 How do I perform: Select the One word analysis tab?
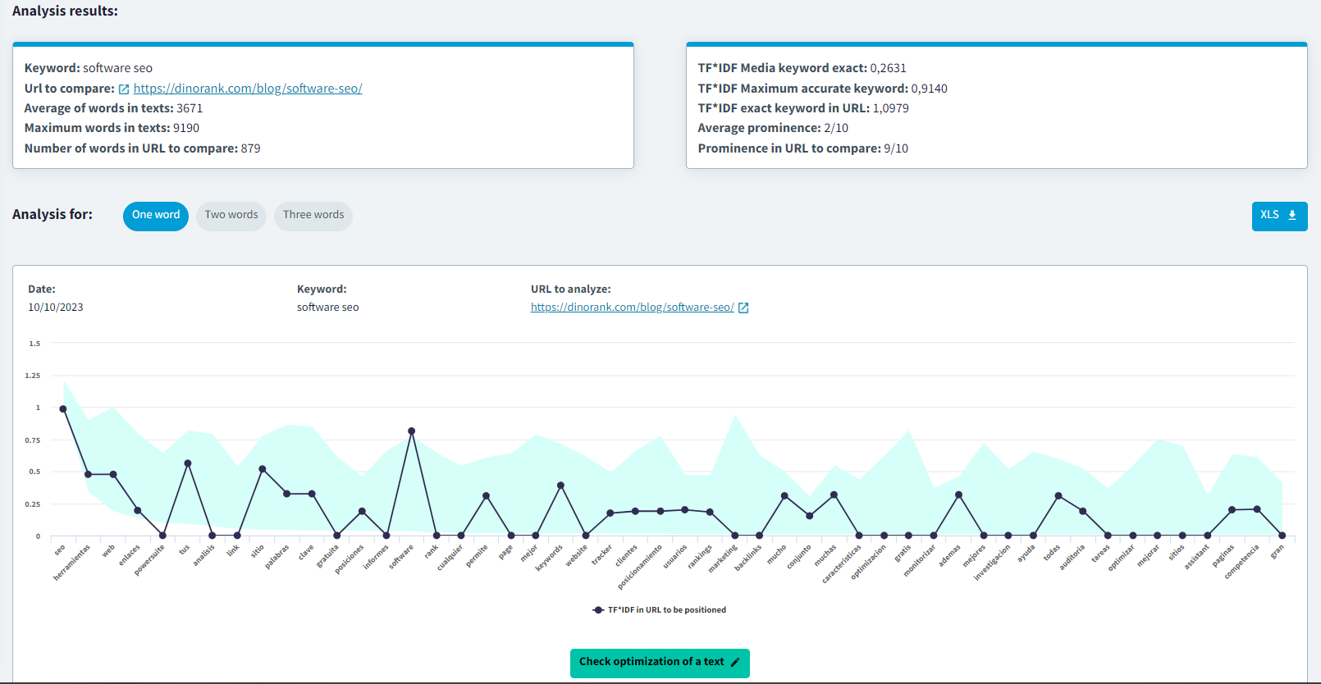point(156,216)
